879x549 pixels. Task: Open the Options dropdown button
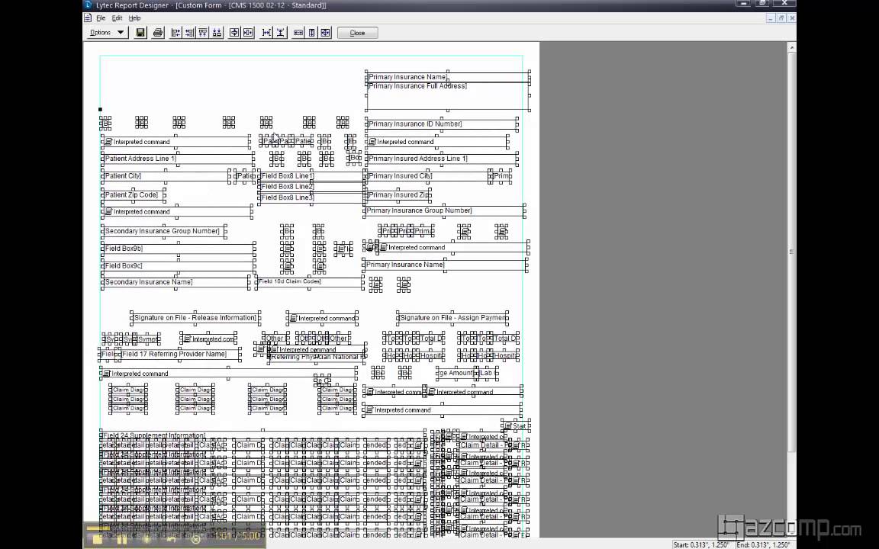(x=107, y=33)
